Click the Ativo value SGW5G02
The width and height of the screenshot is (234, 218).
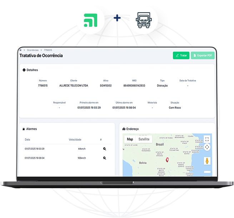tap(106, 85)
